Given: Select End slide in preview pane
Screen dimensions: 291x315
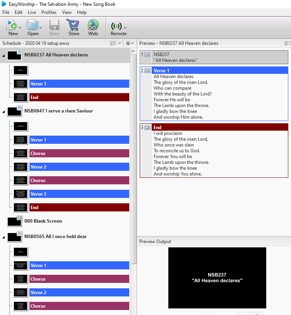Looking at the screenshot, I should click(214, 151).
